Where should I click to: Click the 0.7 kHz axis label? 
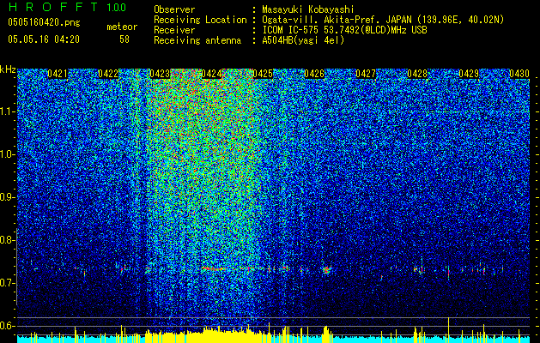[x=7, y=283]
